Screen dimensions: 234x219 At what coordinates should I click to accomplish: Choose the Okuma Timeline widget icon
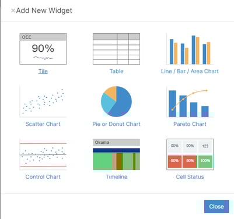(x=116, y=154)
